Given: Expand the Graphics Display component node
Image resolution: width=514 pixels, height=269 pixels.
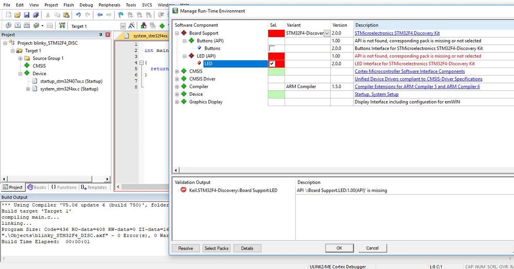Looking at the screenshot, I should click(x=177, y=102).
